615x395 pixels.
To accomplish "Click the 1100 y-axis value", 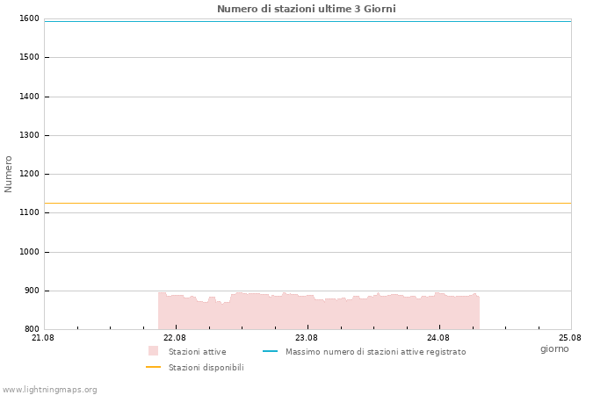I will [x=29, y=212].
